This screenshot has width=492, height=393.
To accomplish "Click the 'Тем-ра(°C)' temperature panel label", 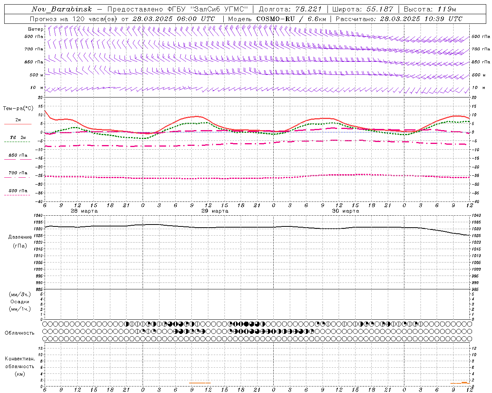I will point(18,109).
